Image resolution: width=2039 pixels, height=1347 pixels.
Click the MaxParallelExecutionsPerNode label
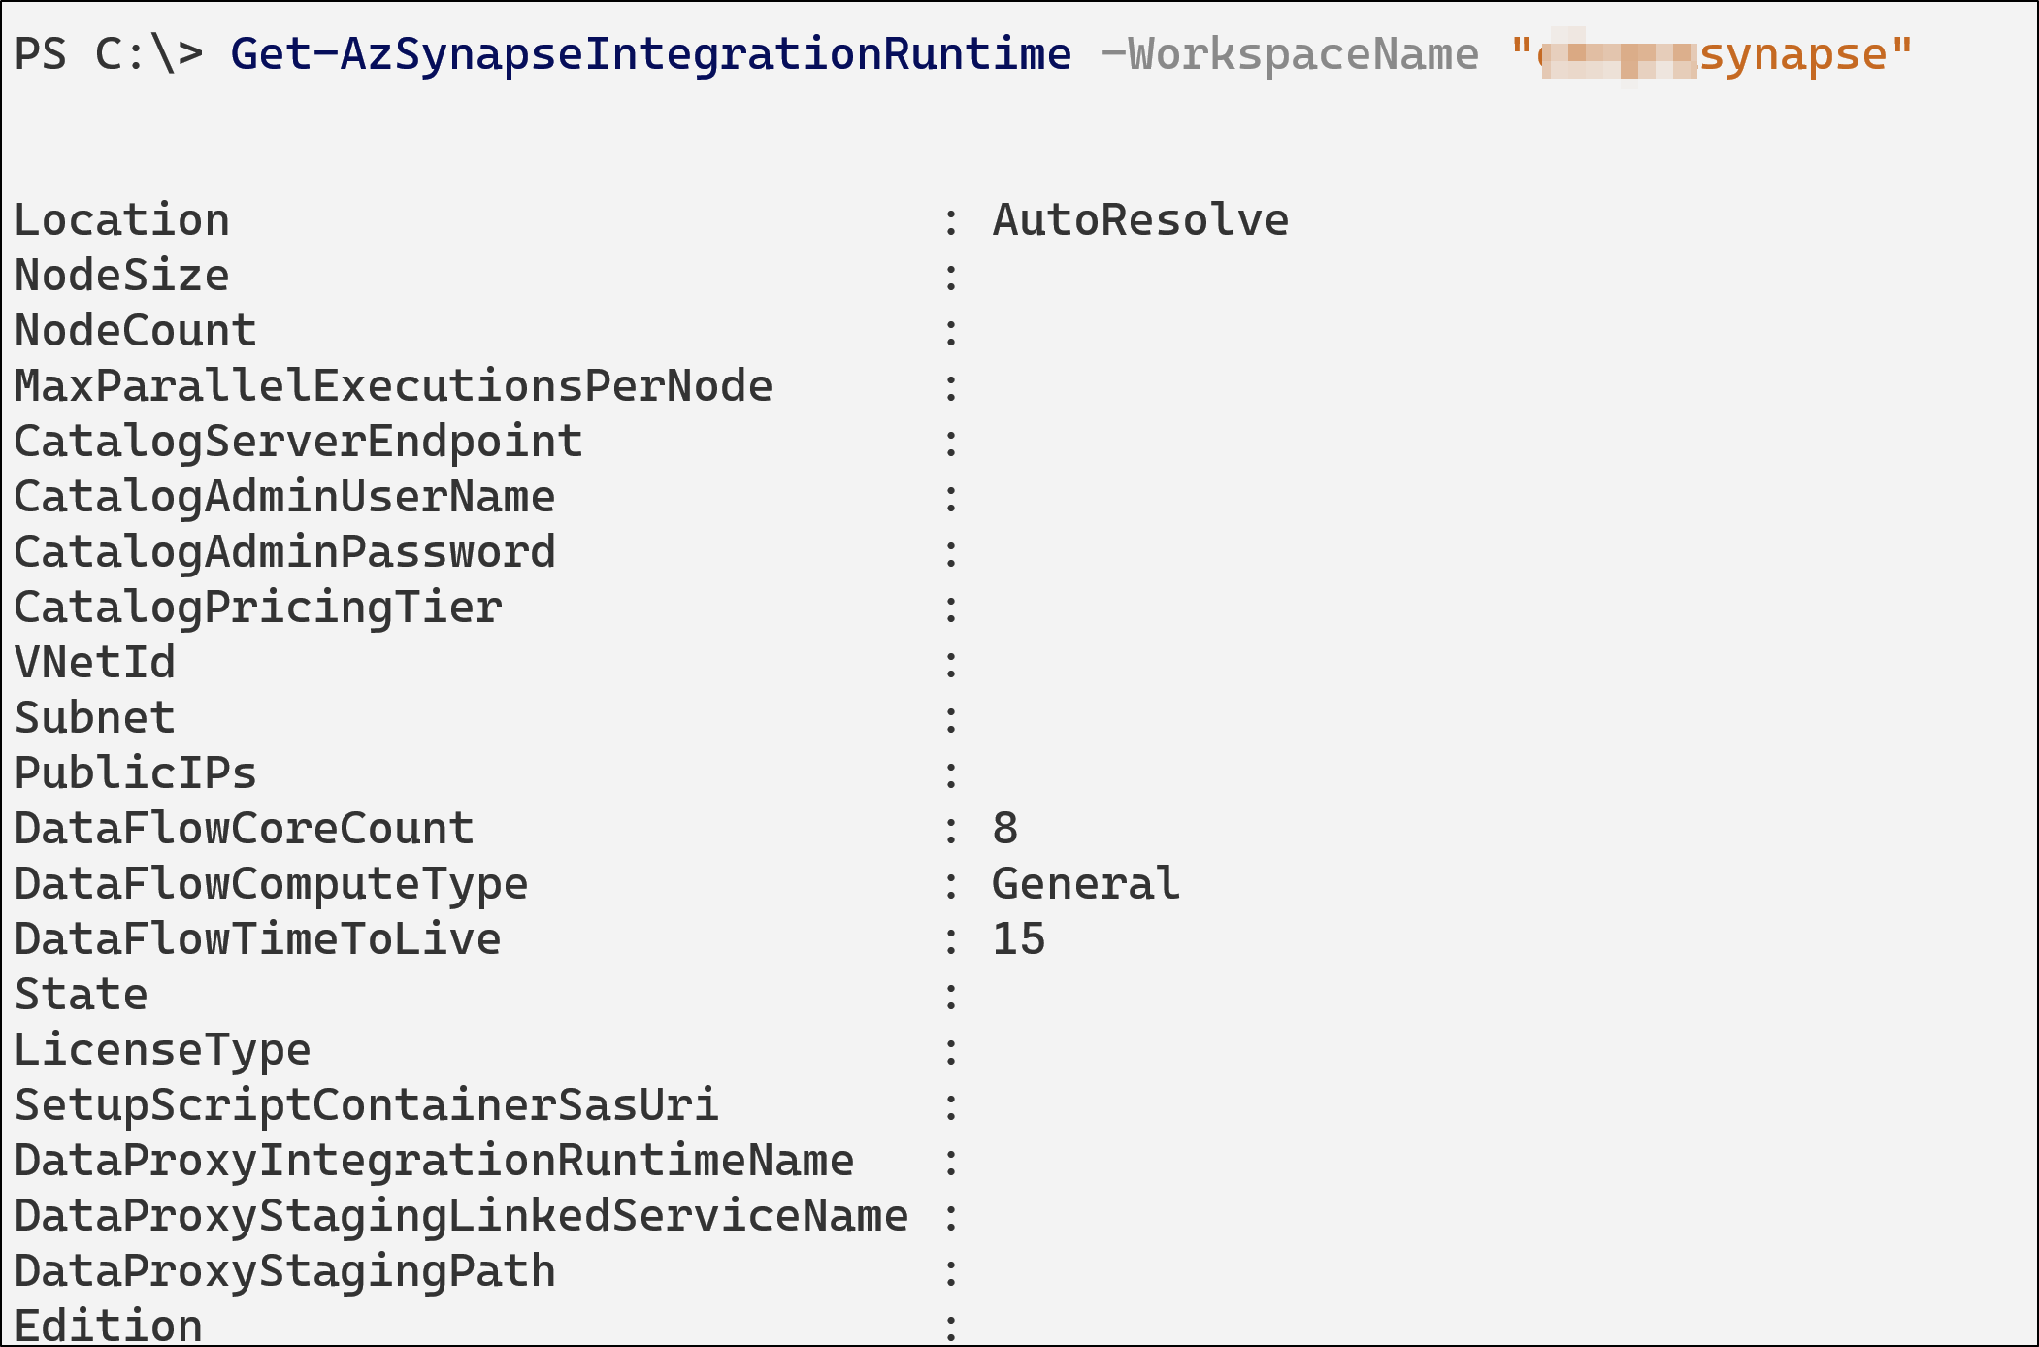(393, 386)
